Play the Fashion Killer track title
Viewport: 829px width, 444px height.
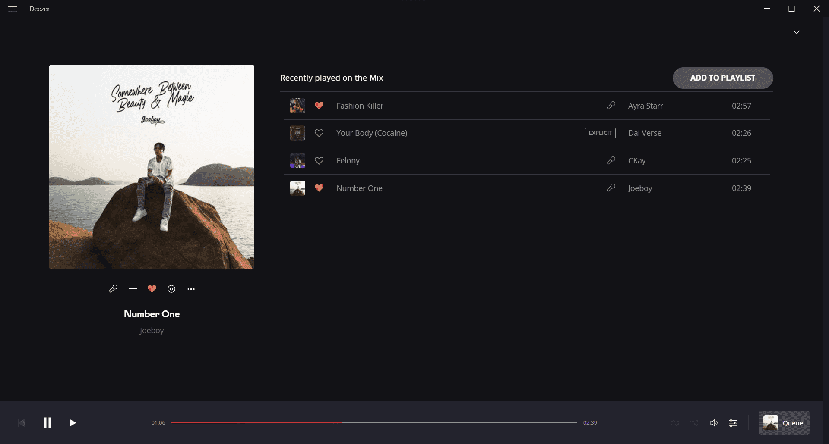360,106
